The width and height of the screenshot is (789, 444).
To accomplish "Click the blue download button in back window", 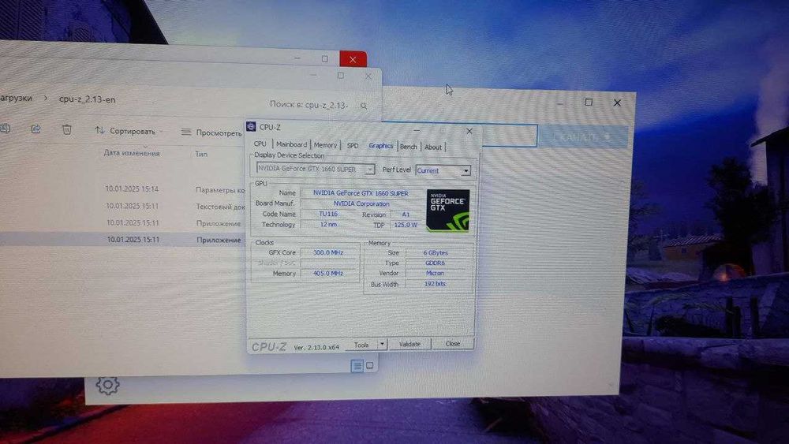I will [582, 136].
